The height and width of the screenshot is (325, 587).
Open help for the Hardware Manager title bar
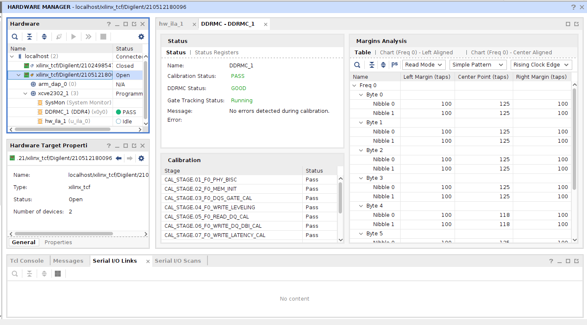point(574,7)
